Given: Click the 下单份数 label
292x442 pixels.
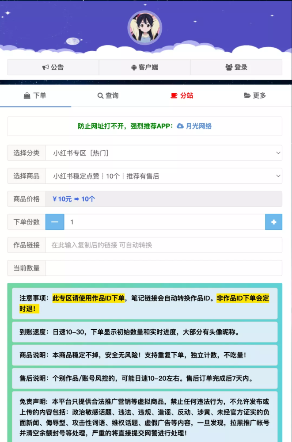Looking at the screenshot, I should [x=27, y=222].
